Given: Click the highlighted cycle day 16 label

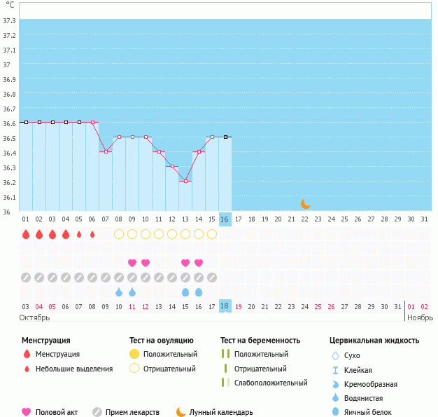Looking at the screenshot, I should [x=225, y=219].
